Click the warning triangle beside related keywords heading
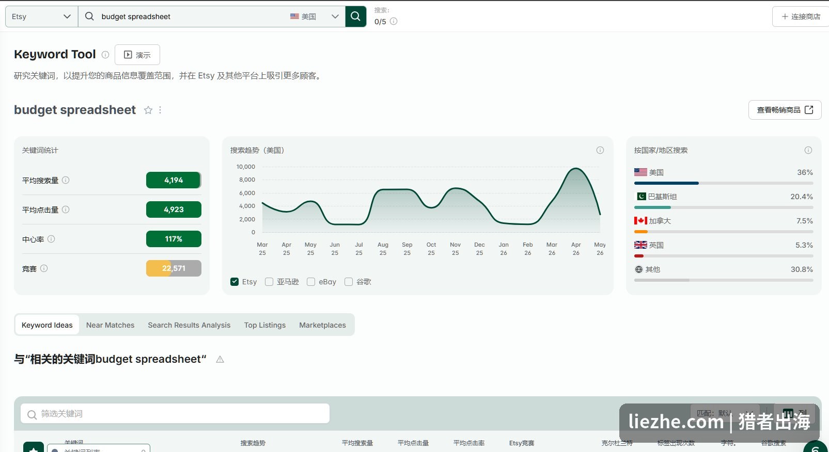The width and height of the screenshot is (829, 452). point(220,359)
